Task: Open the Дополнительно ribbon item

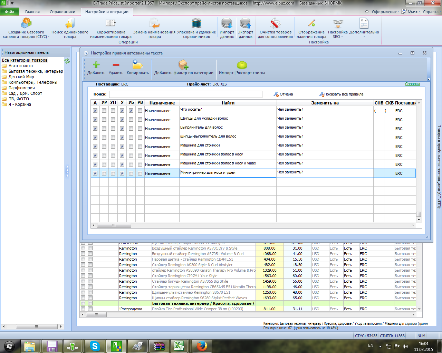Action: 364,28
